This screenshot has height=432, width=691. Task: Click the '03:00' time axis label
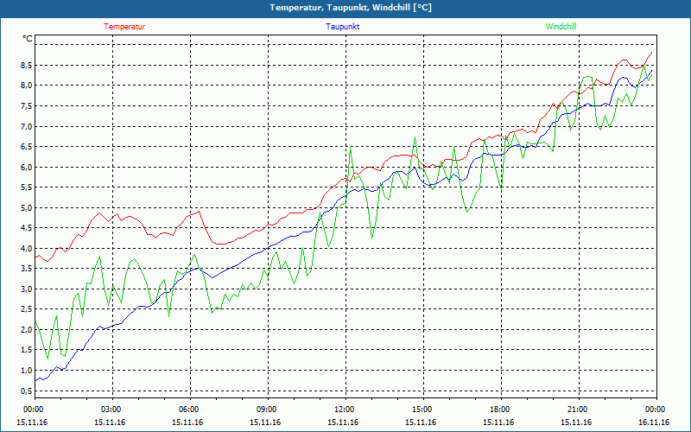point(112,410)
